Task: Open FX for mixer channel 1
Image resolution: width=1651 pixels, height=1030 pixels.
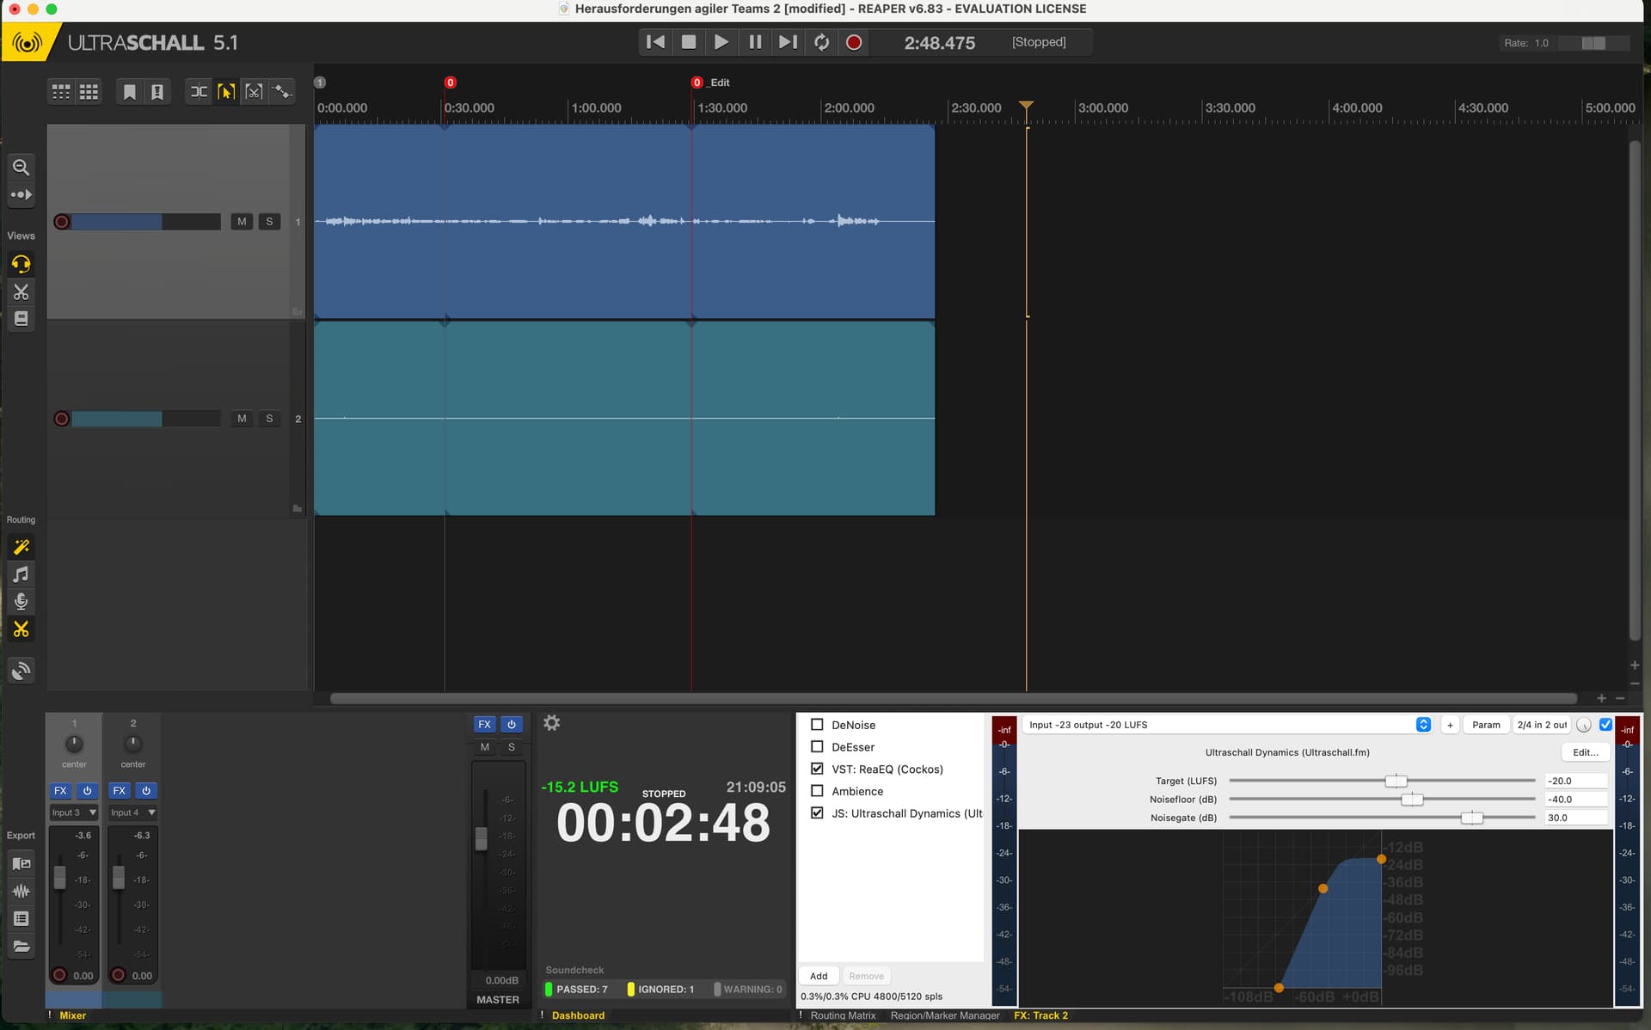Action: [60, 790]
